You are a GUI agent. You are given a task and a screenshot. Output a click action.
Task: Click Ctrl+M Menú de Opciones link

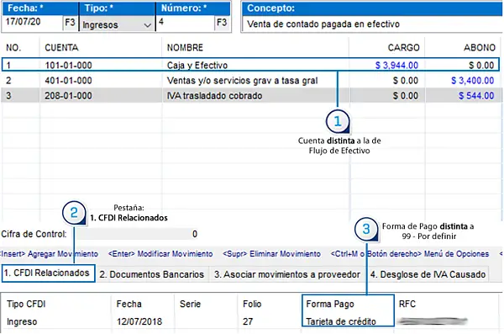tap(410, 254)
